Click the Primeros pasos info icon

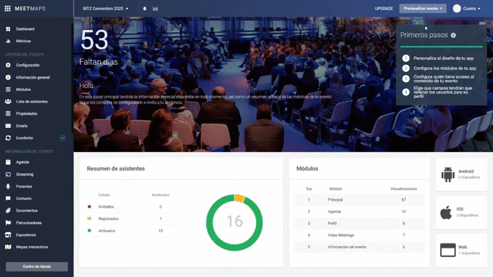pyautogui.click(x=454, y=35)
